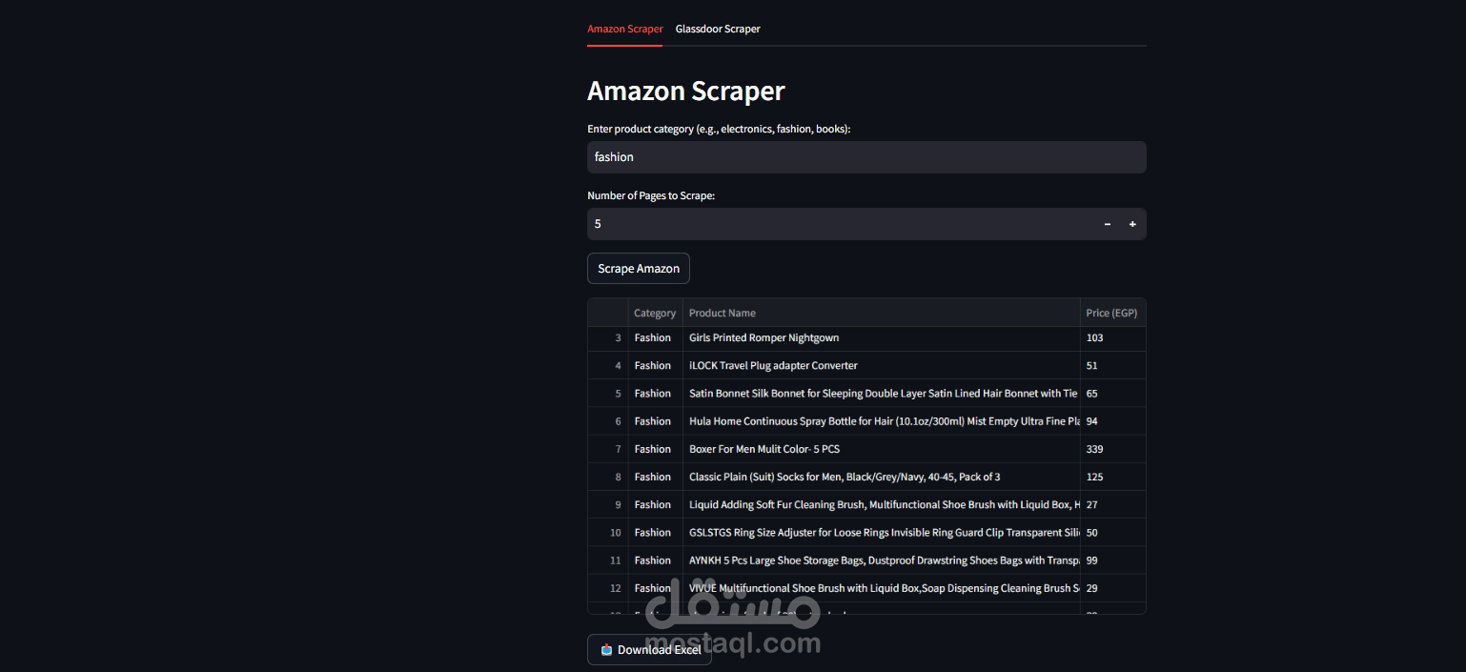Image resolution: width=1466 pixels, height=672 pixels.
Task: Click the Fashion category cell in row 7
Action: [655, 449]
